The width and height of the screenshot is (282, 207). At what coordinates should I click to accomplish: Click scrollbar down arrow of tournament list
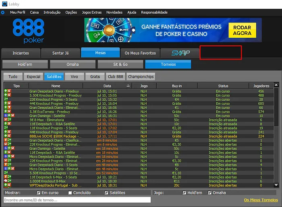point(276,185)
